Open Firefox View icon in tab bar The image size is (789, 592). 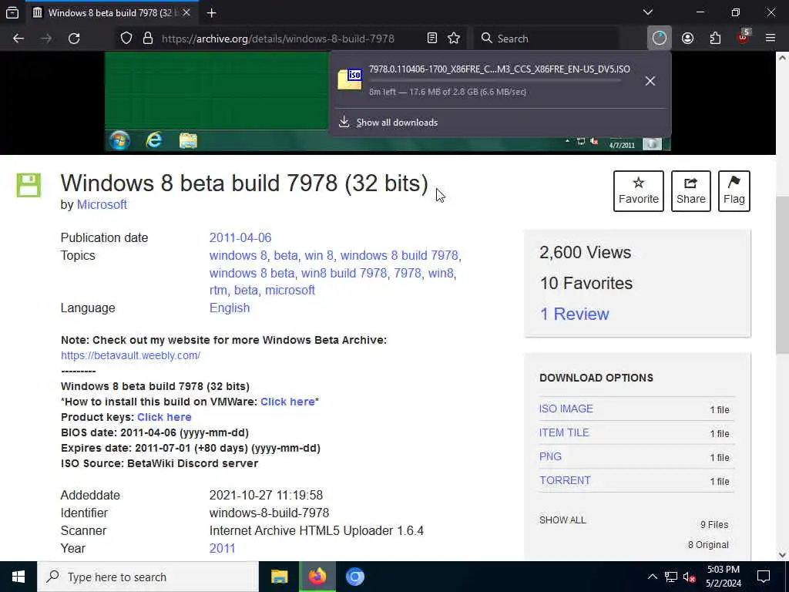pos(12,12)
